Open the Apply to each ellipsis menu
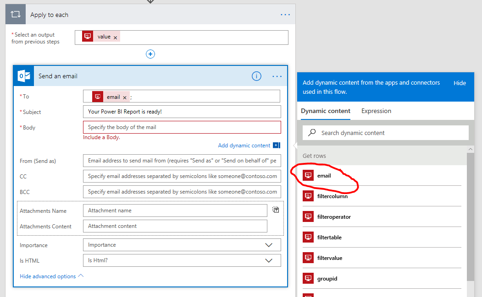This screenshot has height=297, width=482. [x=285, y=15]
